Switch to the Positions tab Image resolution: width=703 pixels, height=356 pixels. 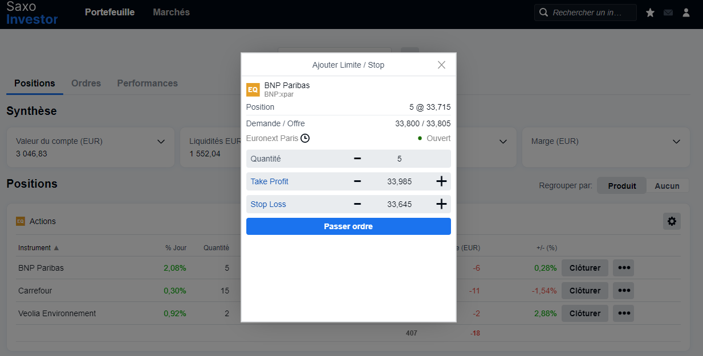pyautogui.click(x=35, y=83)
